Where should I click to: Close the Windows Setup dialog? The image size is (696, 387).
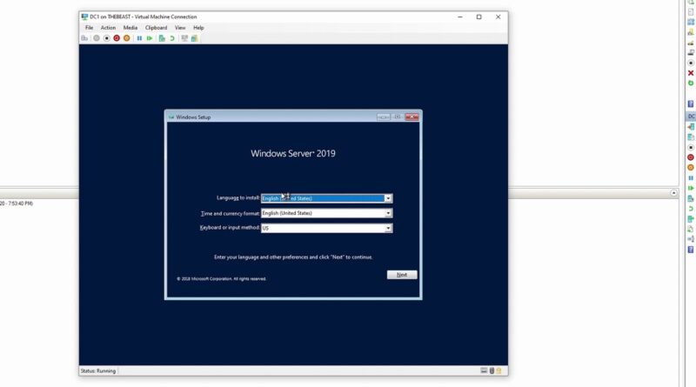(x=412, y=117)
